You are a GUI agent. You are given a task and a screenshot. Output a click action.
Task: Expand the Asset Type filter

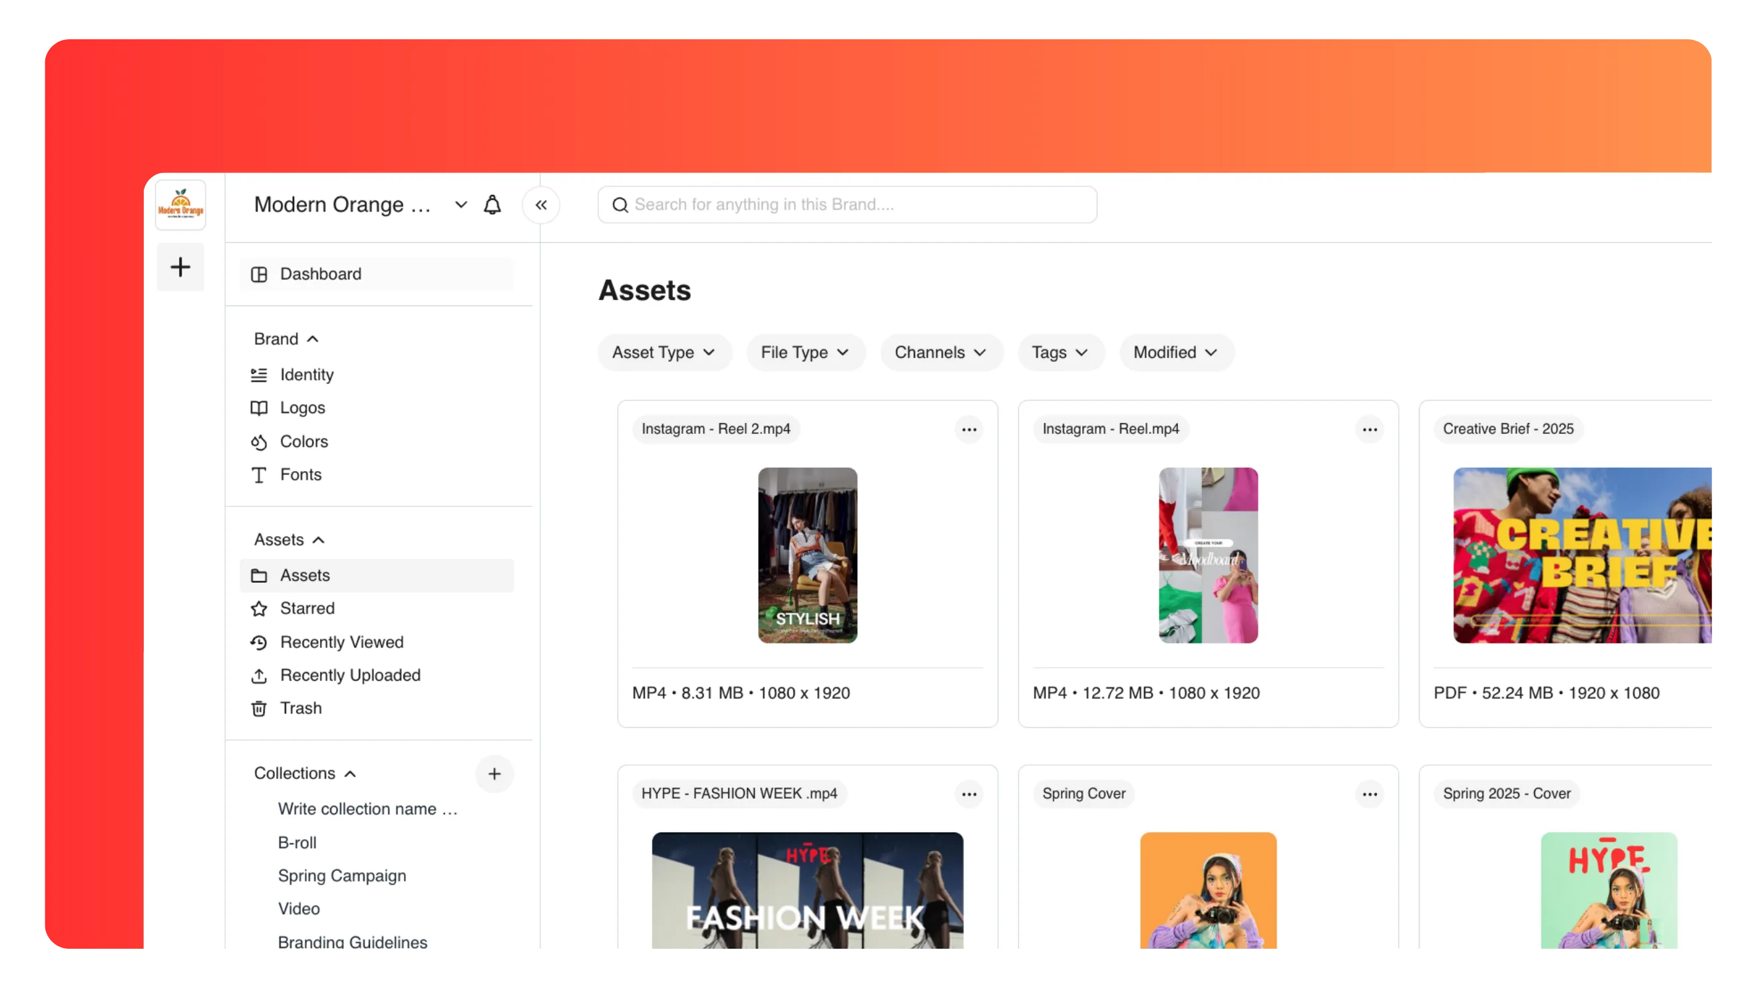coord(664,353)
